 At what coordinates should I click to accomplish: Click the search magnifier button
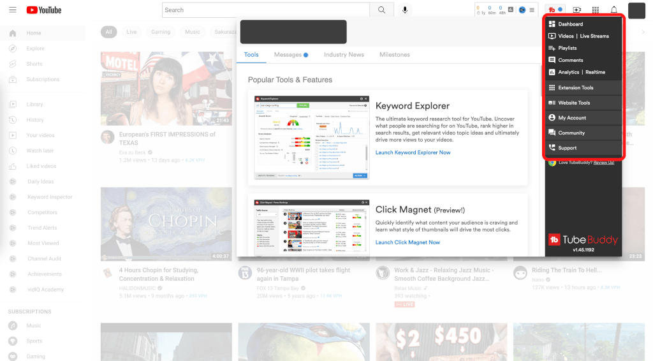click(x=381, y=10)
